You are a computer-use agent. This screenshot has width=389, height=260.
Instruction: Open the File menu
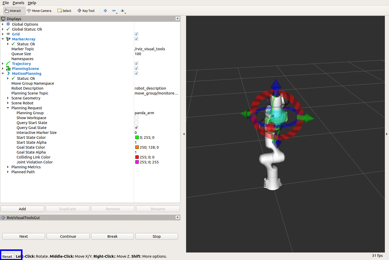click(x=6, y=3)
